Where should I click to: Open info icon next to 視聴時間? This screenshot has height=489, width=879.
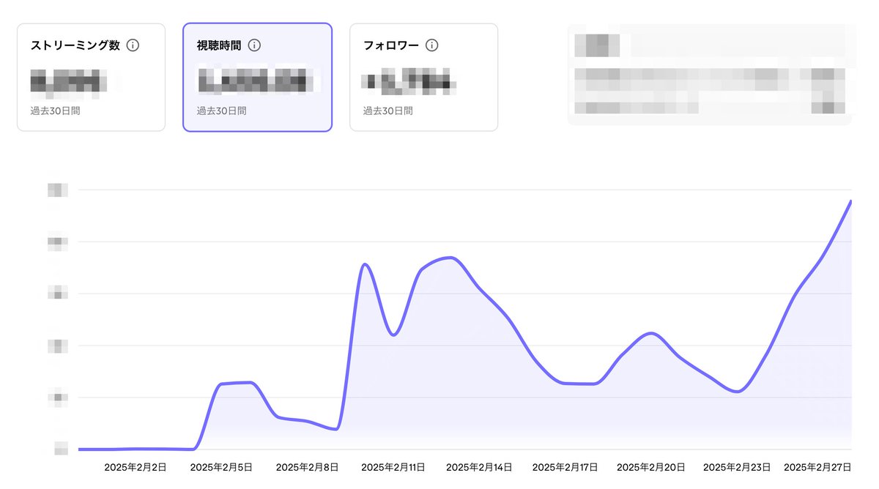[254, 45]
